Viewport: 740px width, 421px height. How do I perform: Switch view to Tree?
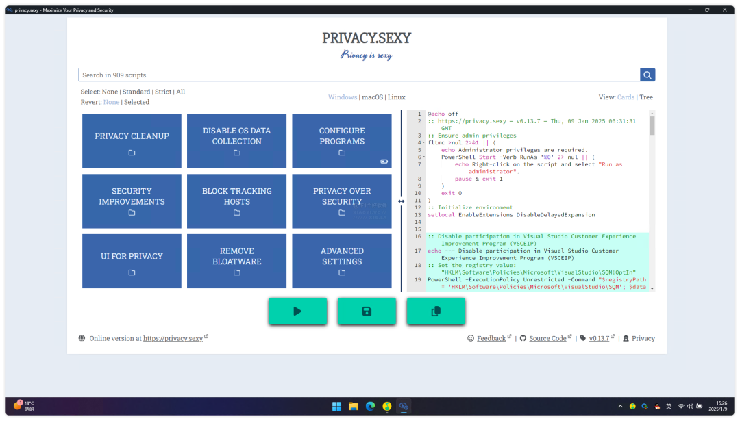click(x=645, y=97)
